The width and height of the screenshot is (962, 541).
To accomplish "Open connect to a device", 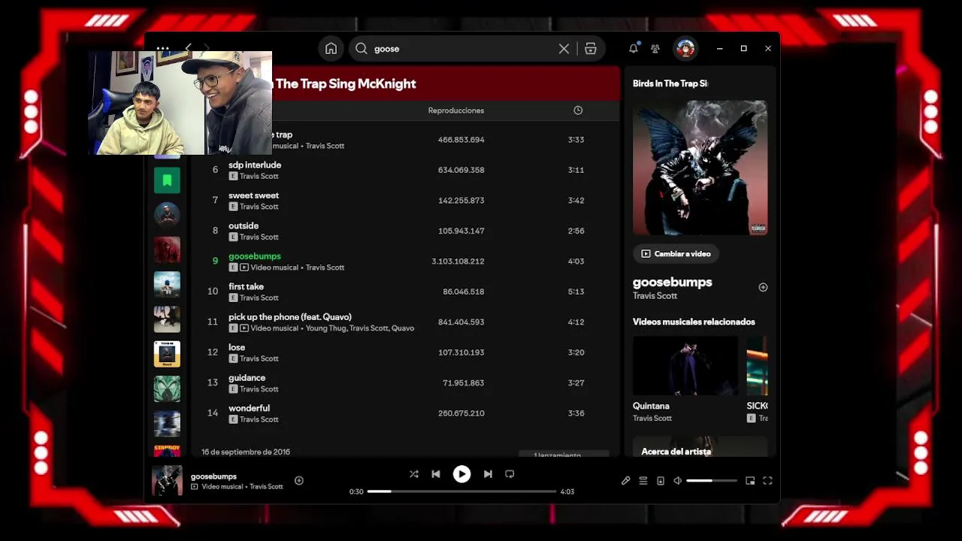I will click(661, 481).
